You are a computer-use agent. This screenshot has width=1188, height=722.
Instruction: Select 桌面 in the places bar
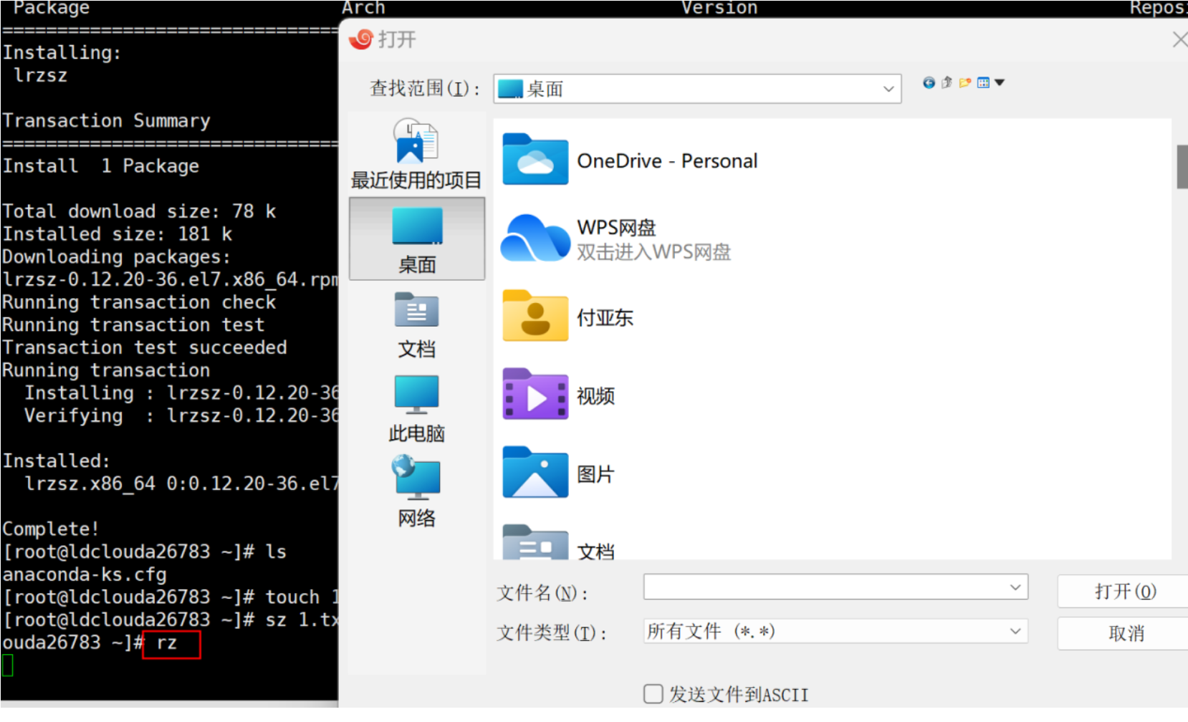pyautogui.click(x=416, y=239)
